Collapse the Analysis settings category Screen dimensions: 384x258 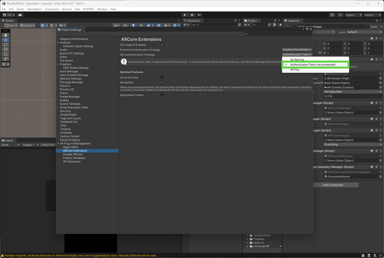(58, 43)
